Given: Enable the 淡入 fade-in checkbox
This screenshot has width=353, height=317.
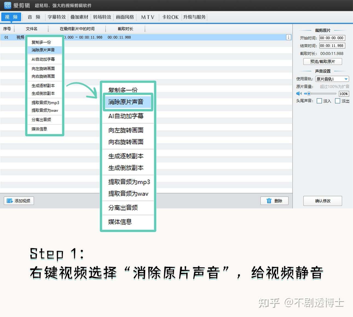Looking at the screenshot, I should pyautogui.click(x=319, y=101).
